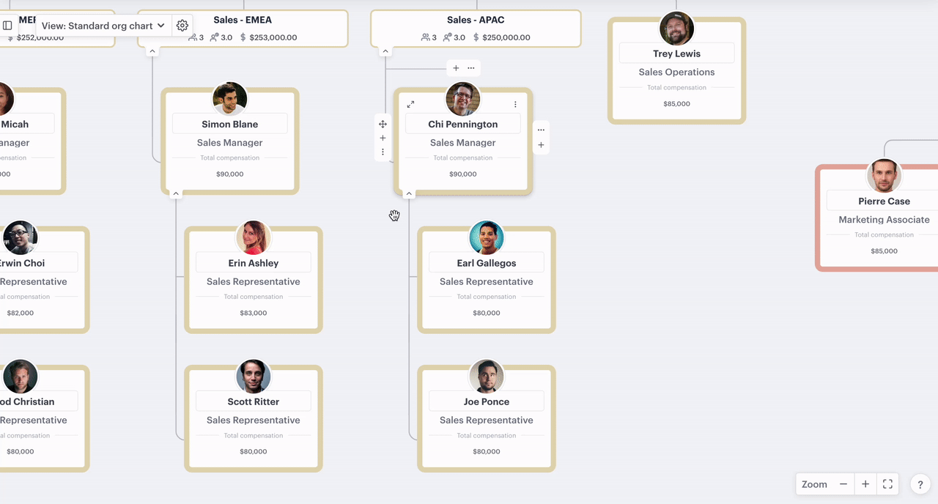Collapse Chi Pennington's direct reports
The height and width of the screenshot is (504, 938).
click(x=409, y=193)
